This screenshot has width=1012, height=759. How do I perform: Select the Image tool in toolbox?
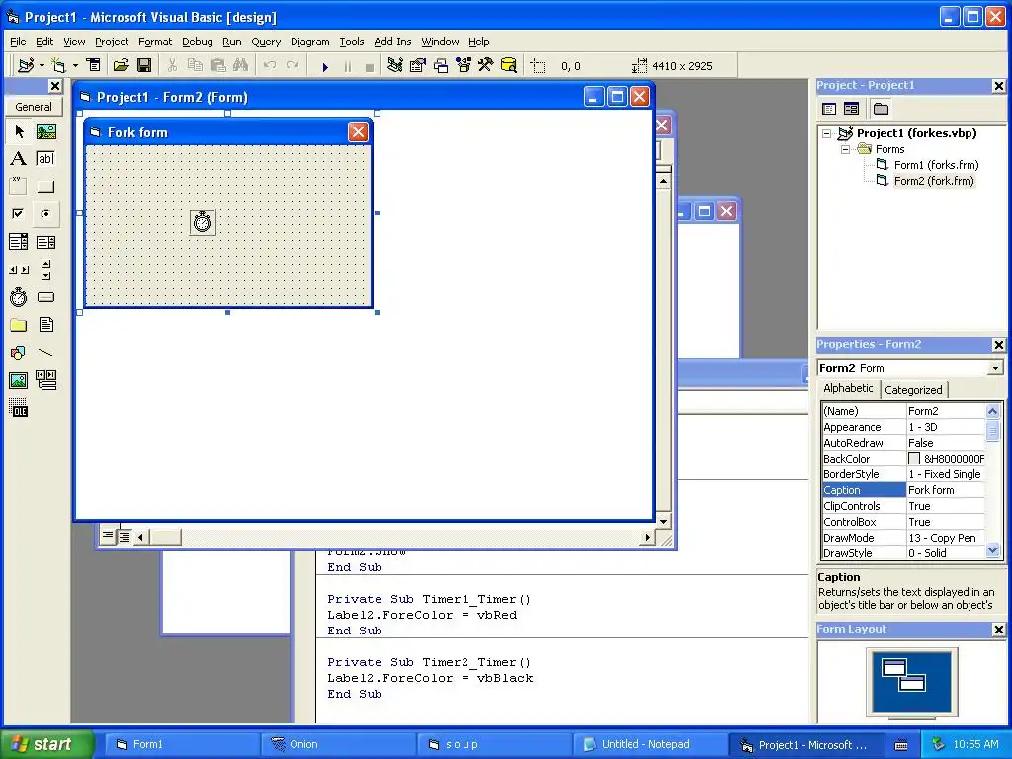tap(19, 380)
